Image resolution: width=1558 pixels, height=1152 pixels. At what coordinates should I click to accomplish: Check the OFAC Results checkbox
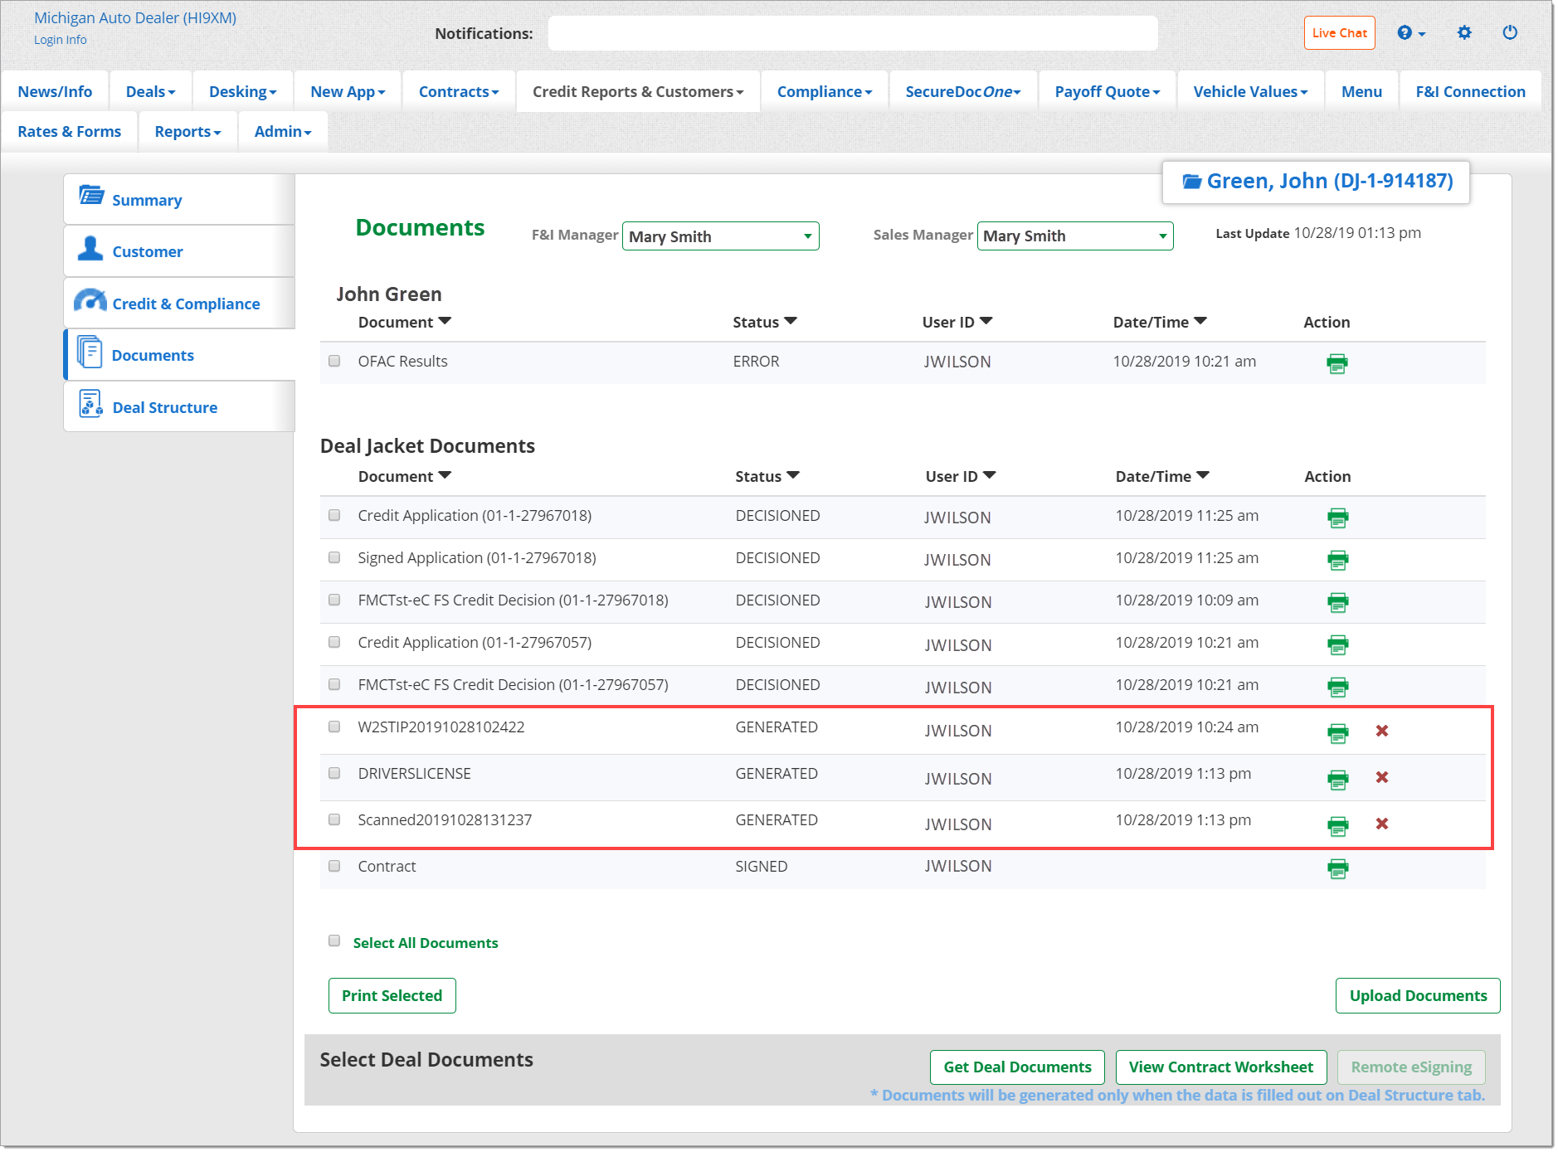(334, 361)
